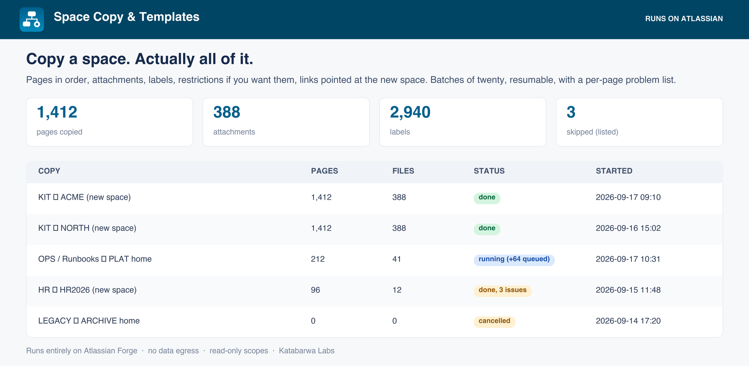Screen dimensions: 749x366
Task: Click the Runs entirely on Atlassian Forge text
Action: click(x=82, y=351)
